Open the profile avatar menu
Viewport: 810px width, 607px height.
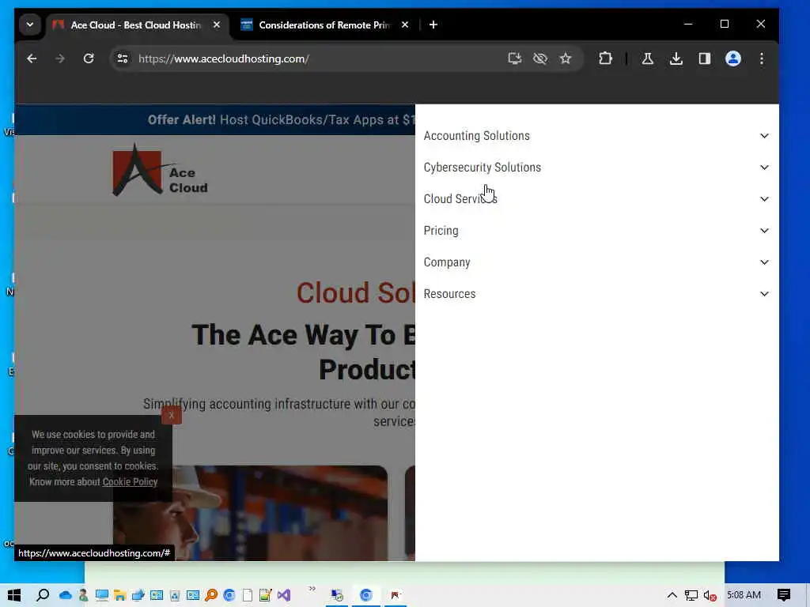733,58
